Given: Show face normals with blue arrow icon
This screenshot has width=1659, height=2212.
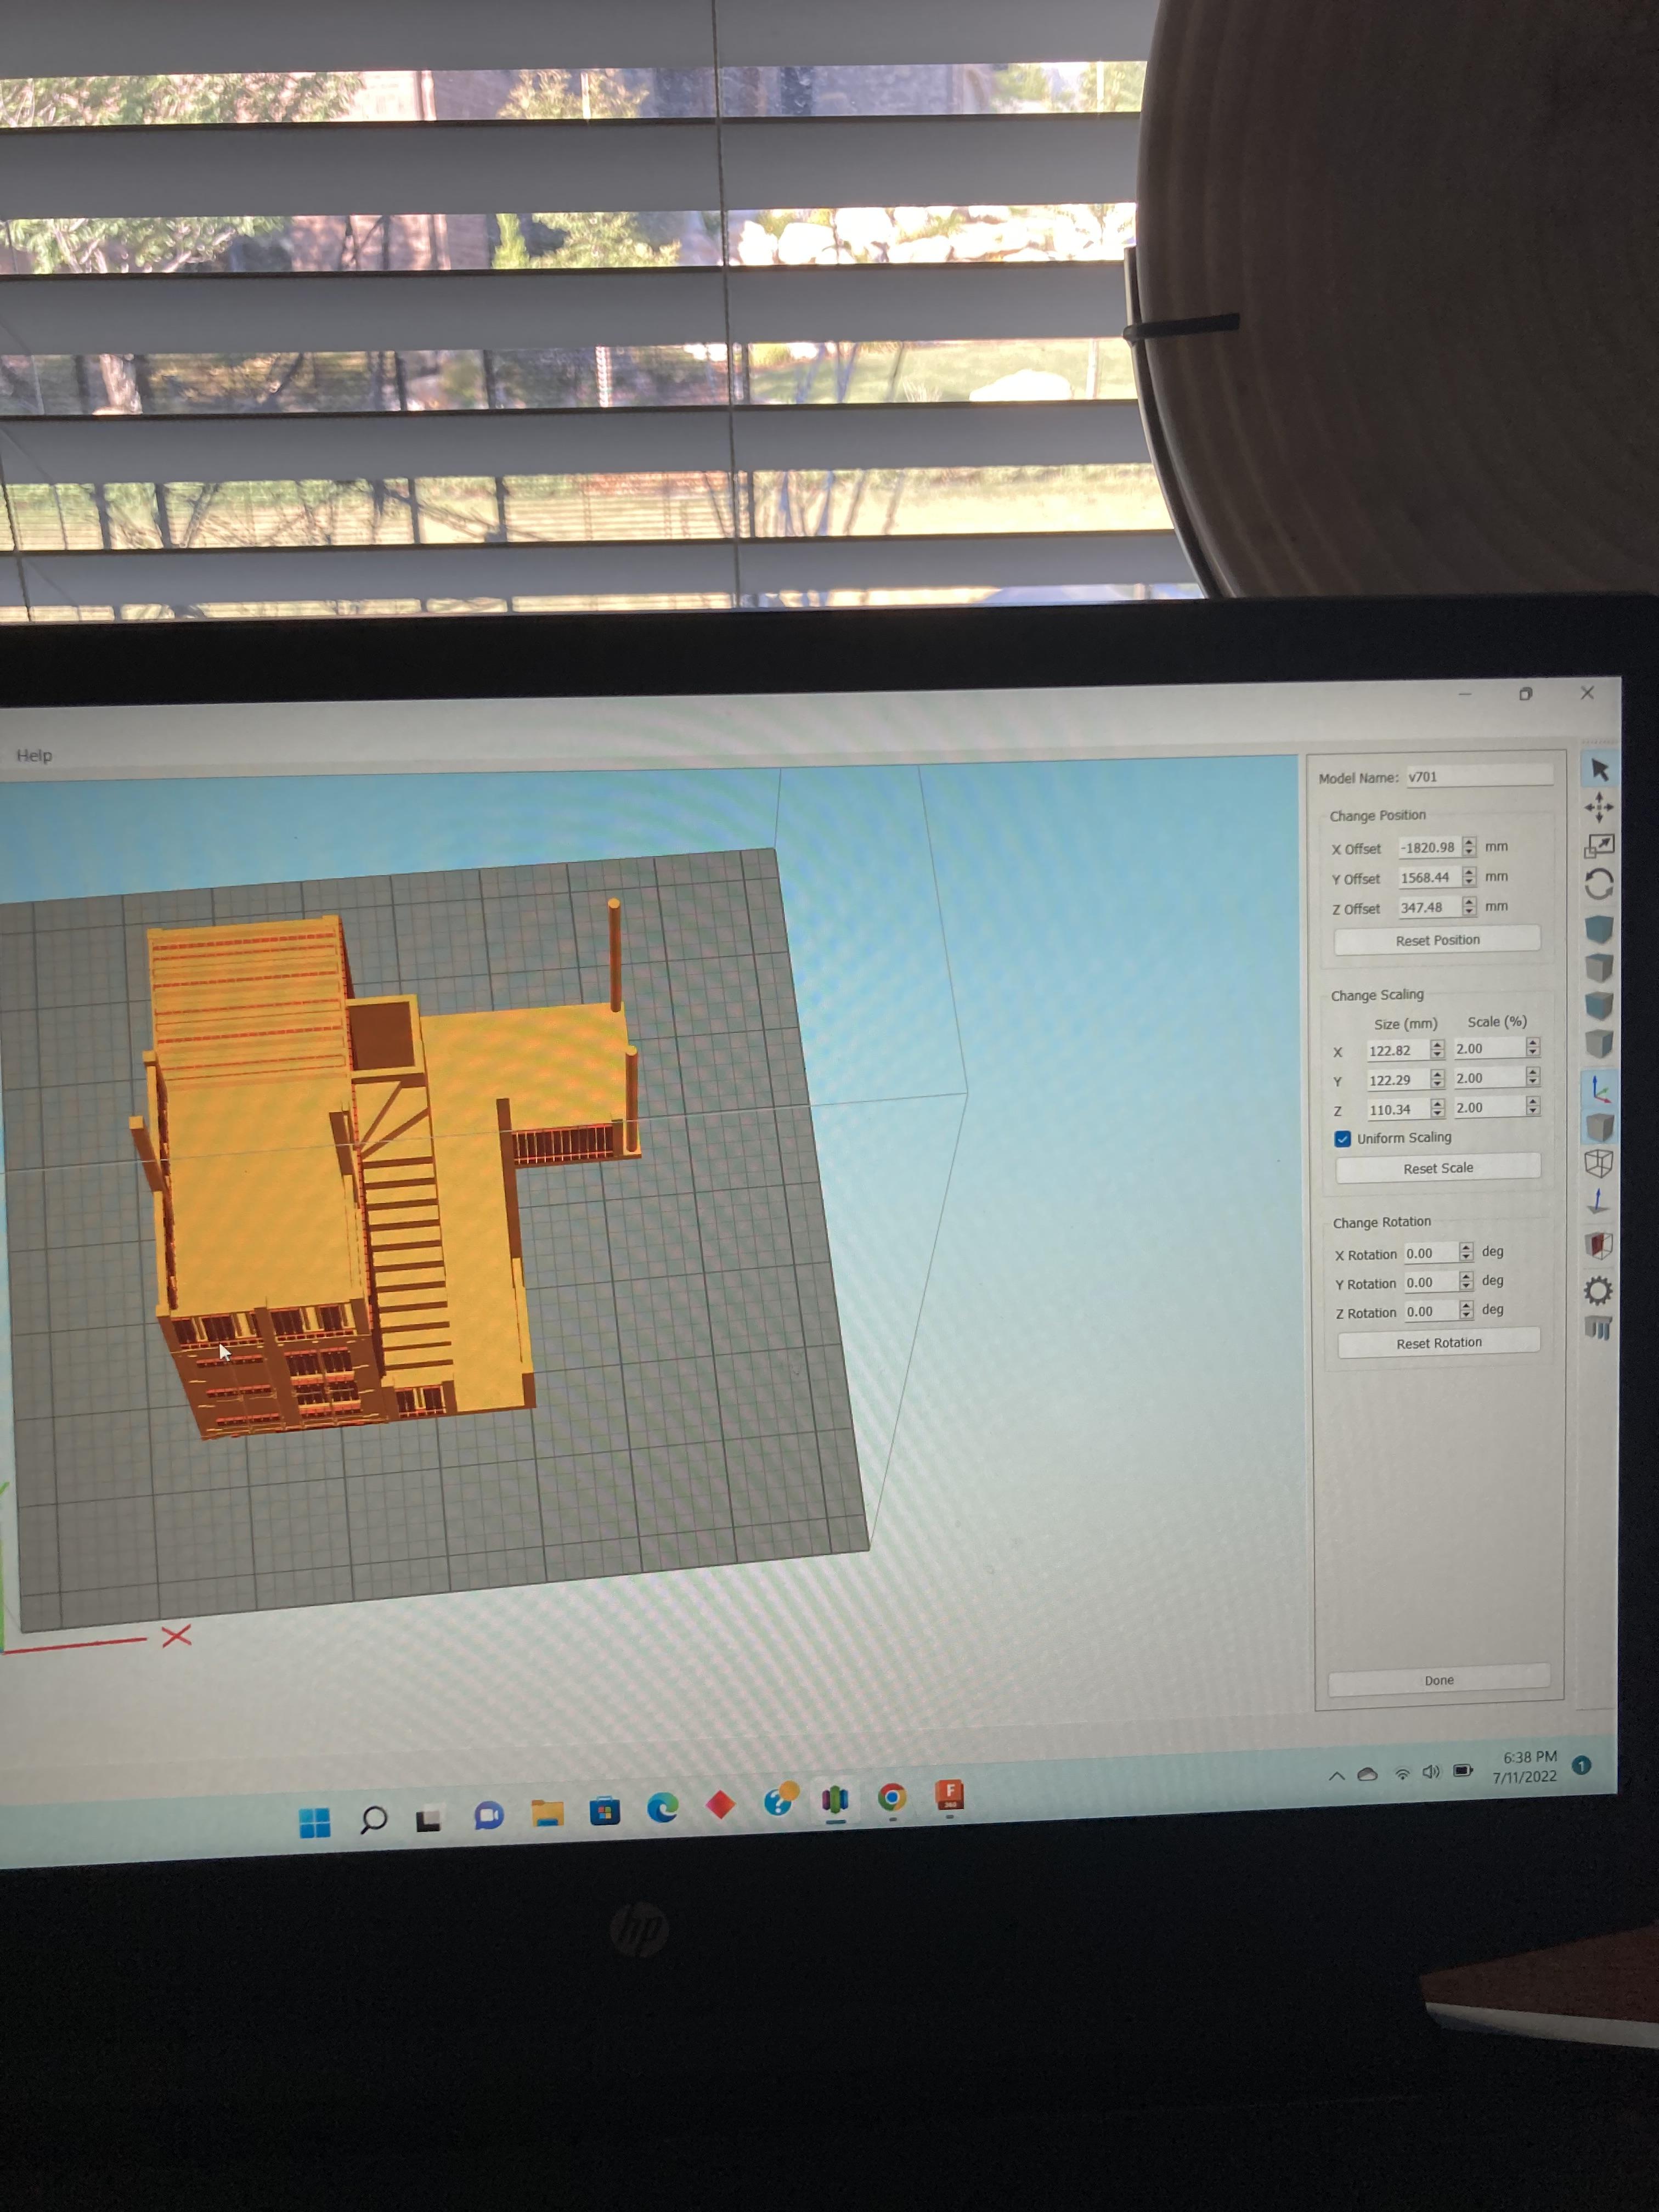Looking at the screenshot, I should 1598,1201.
